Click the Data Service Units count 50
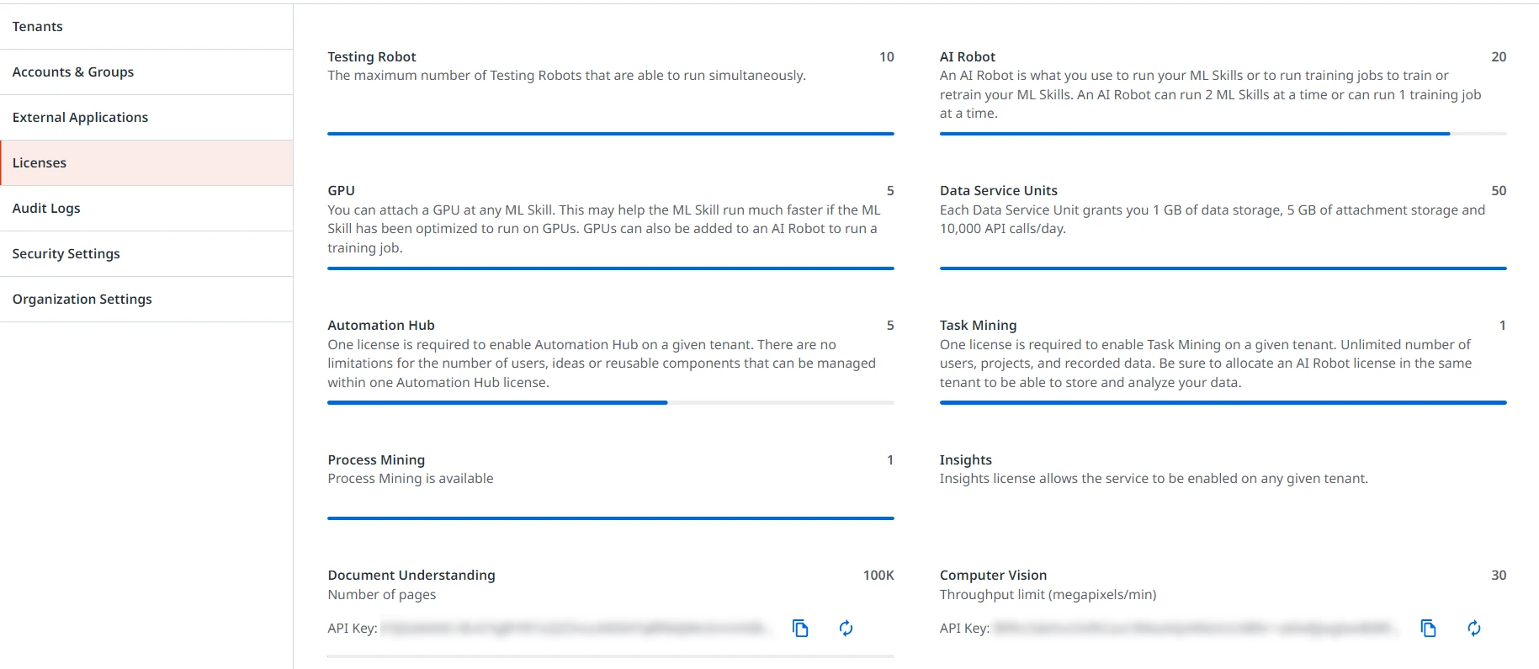 click(x=1499, y=190)
